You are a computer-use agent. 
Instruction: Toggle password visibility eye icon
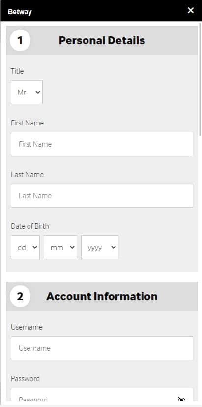click(181, 400)
